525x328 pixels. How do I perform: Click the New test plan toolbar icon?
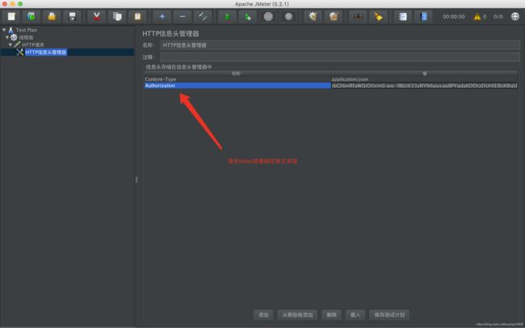(11, 16)
